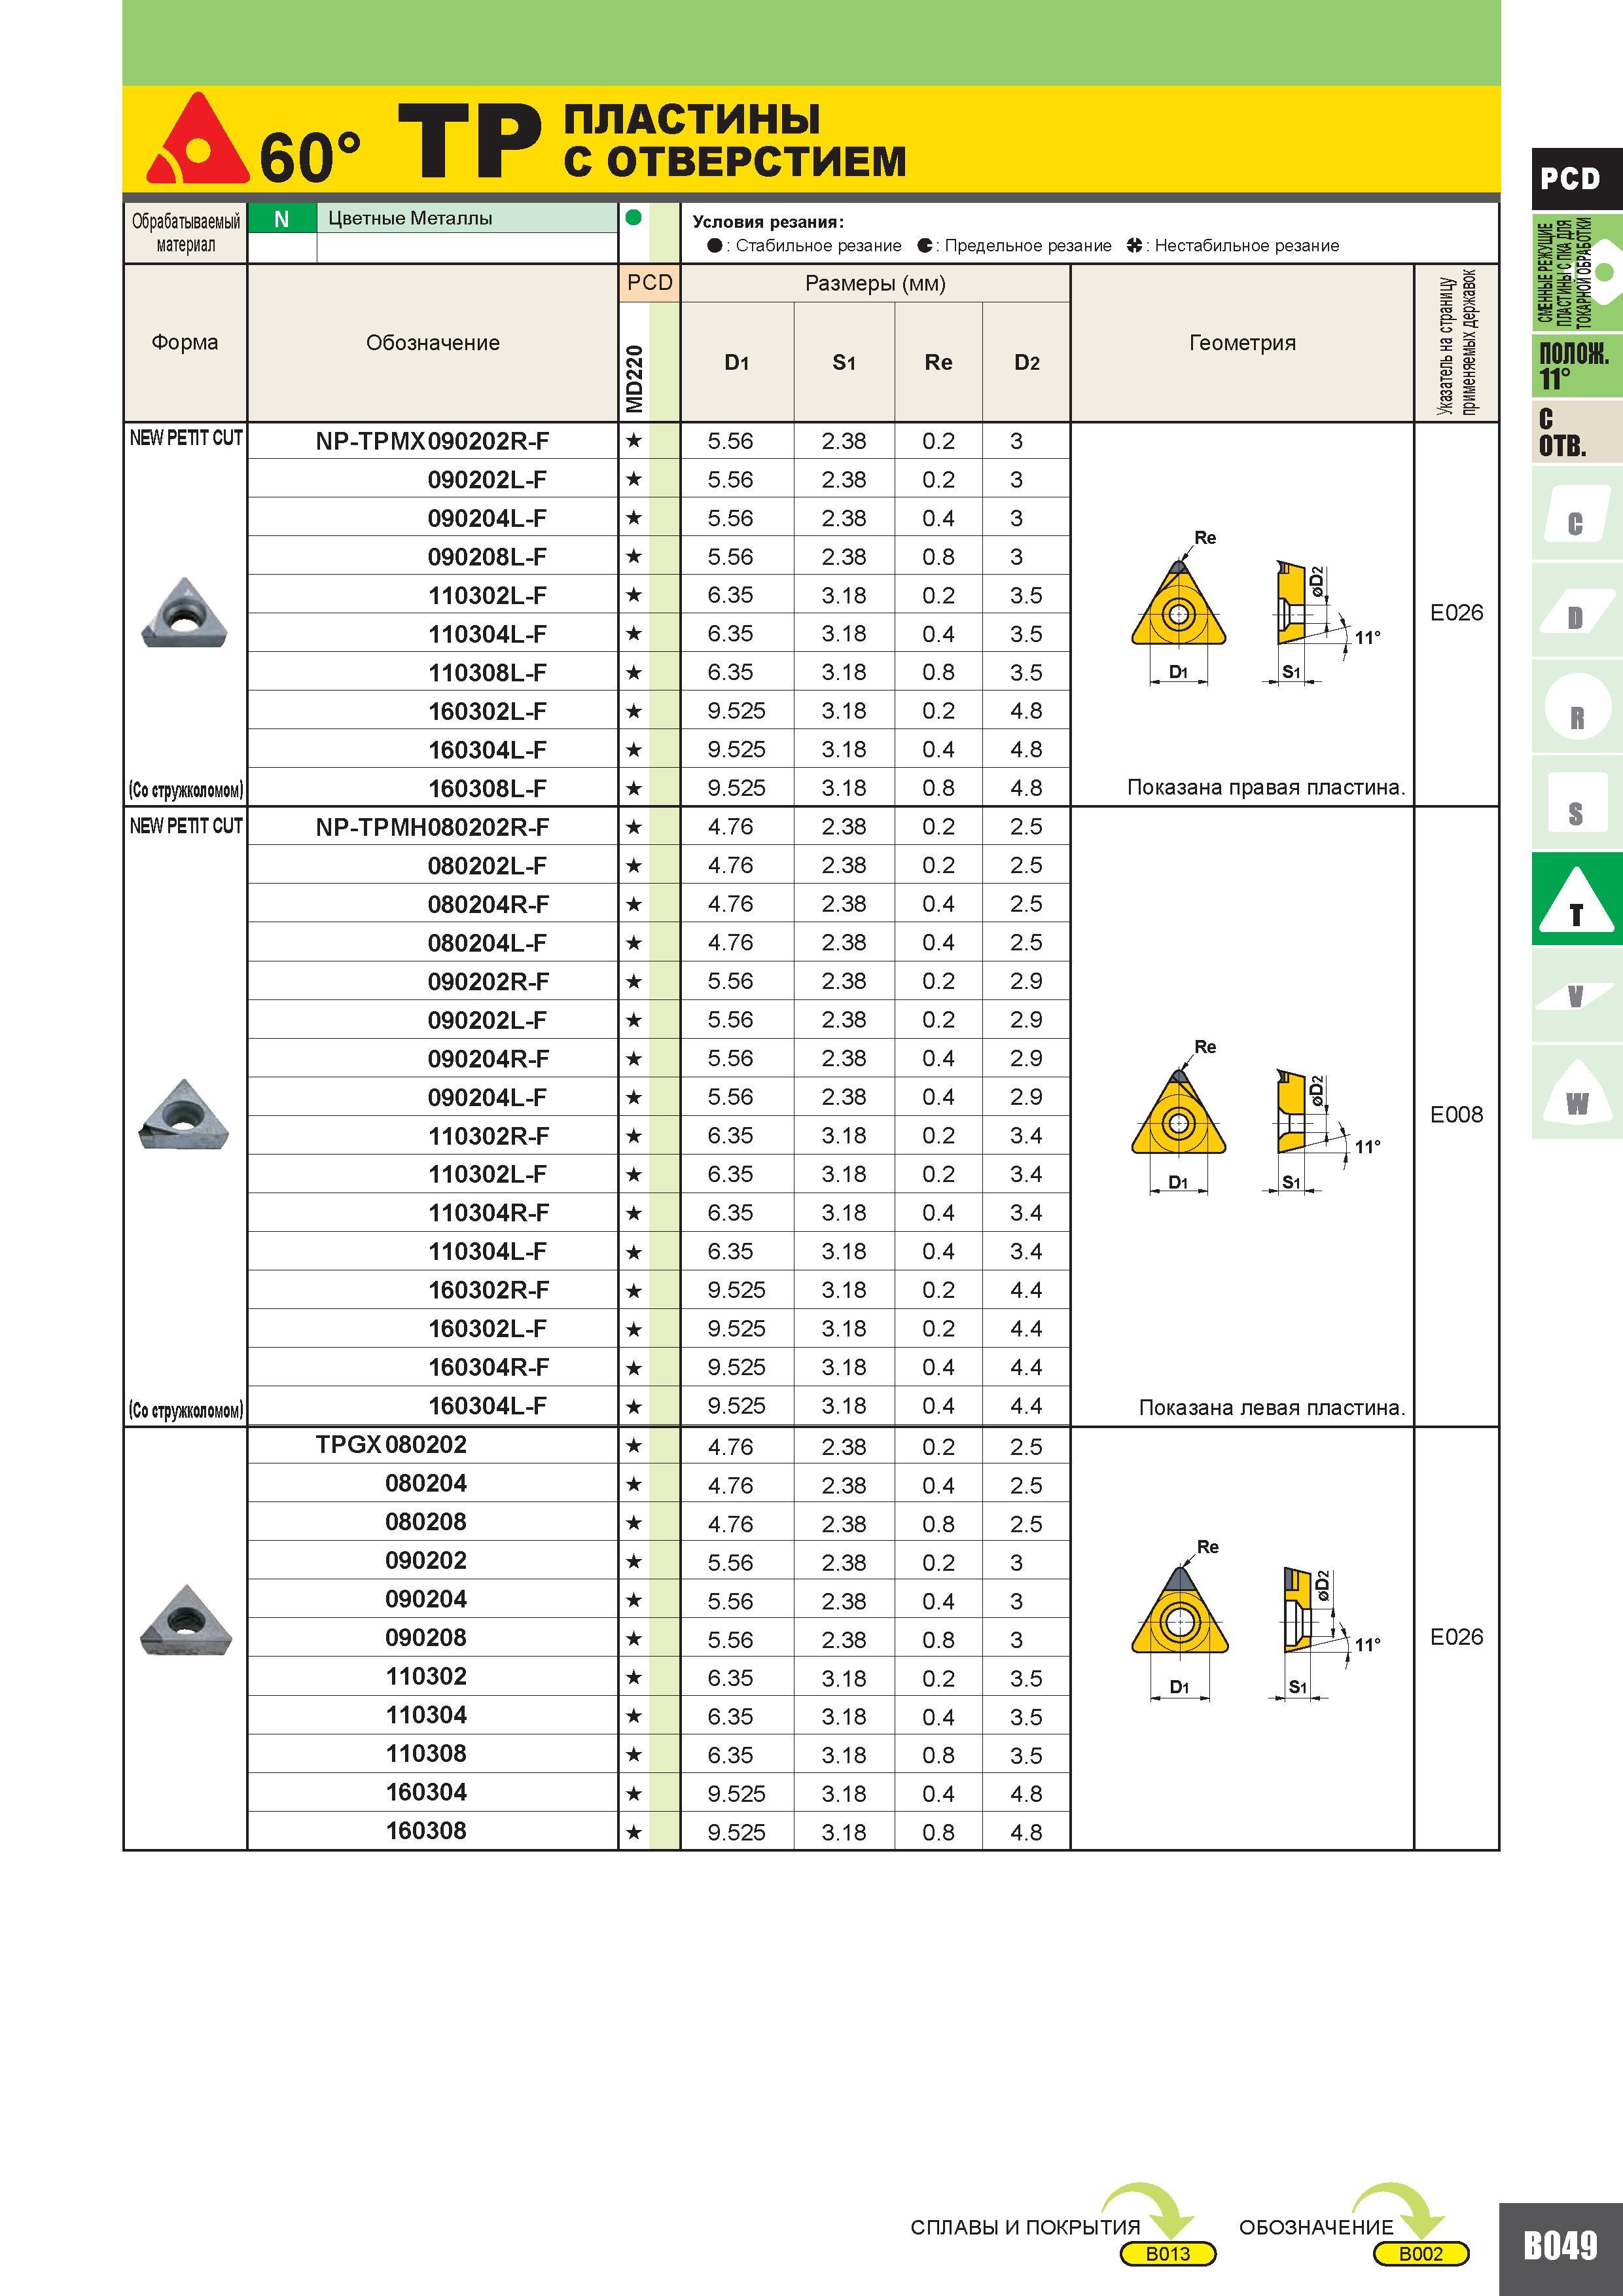Click the green N material swatch
This screenshot has height=2296, width=1623.
282,219
